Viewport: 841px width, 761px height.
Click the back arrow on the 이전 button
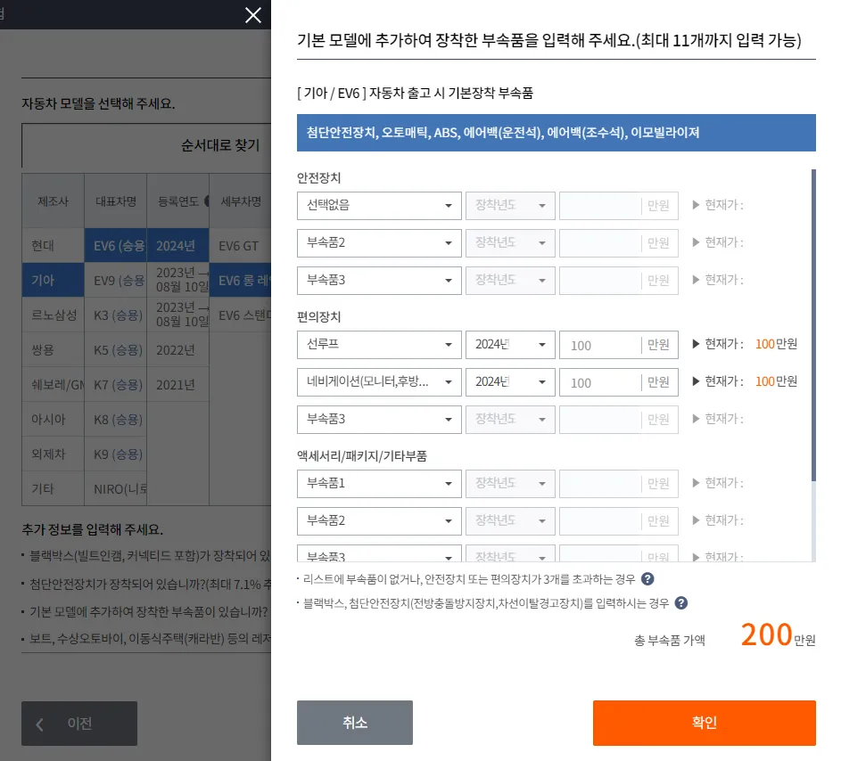pyautogui.click(x=40, y=723)
